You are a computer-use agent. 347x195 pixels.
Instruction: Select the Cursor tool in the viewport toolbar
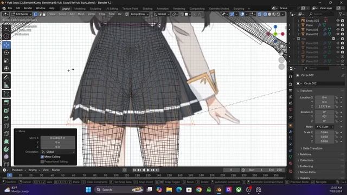pyautogui.click(x=6, y=36)
